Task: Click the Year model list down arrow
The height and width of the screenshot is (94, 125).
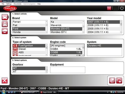Action: (121, 32)
